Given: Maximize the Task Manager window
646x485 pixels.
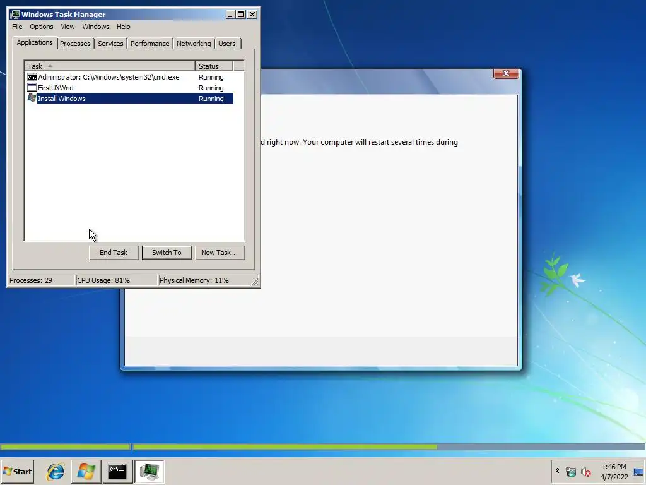Looking at the screenshot, I should tap(241, 15).
